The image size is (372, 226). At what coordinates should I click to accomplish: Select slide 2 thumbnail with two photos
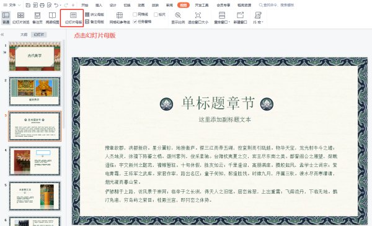pos(35,91)
